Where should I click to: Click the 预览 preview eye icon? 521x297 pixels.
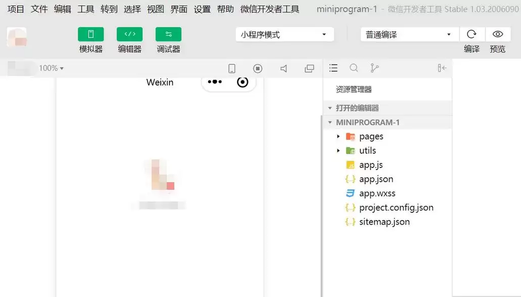click(498, 34)
